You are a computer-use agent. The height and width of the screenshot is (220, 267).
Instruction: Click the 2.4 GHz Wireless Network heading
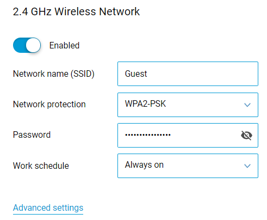point(76,11)
